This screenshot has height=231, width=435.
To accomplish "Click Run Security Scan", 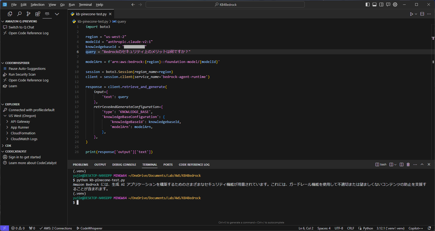I will (x=22, y=75).
